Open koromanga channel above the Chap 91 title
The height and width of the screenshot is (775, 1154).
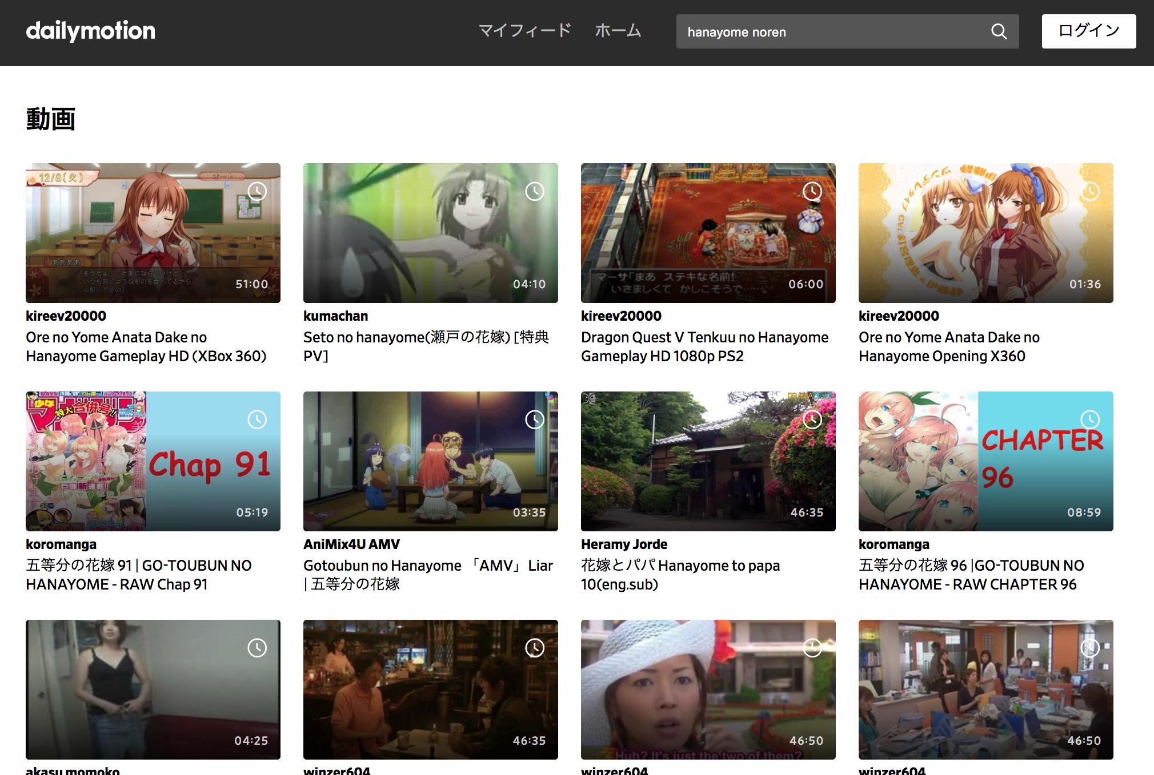(61, 544)
